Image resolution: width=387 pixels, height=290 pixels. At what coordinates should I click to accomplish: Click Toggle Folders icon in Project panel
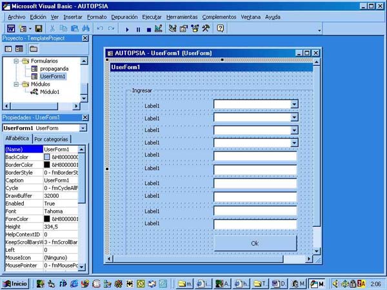point(34,49)
